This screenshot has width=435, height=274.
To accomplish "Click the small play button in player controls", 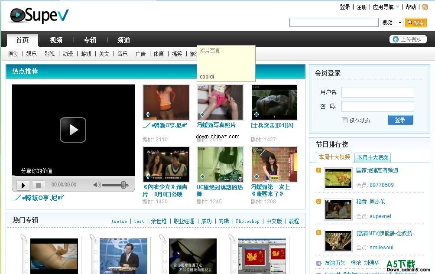I will click(x=23, y=185).
